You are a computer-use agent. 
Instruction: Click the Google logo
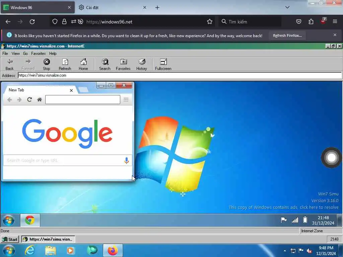click(x=67, y=133)
